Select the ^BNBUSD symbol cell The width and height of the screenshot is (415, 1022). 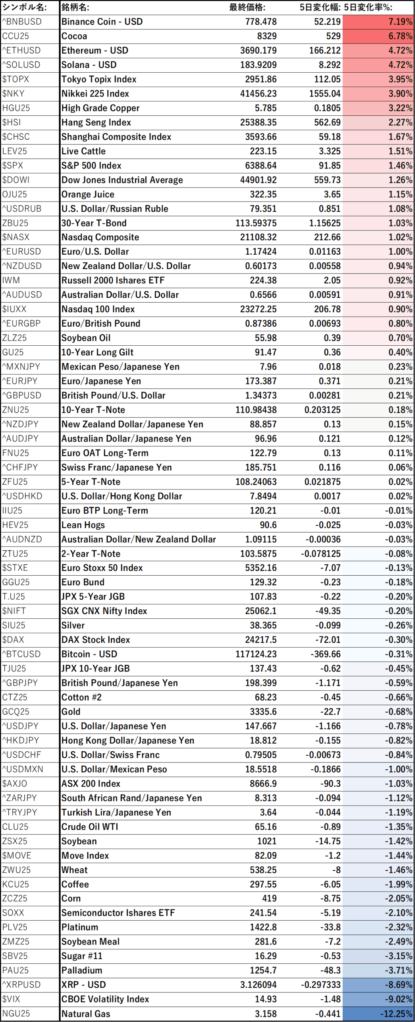click(x=22, y=22)
